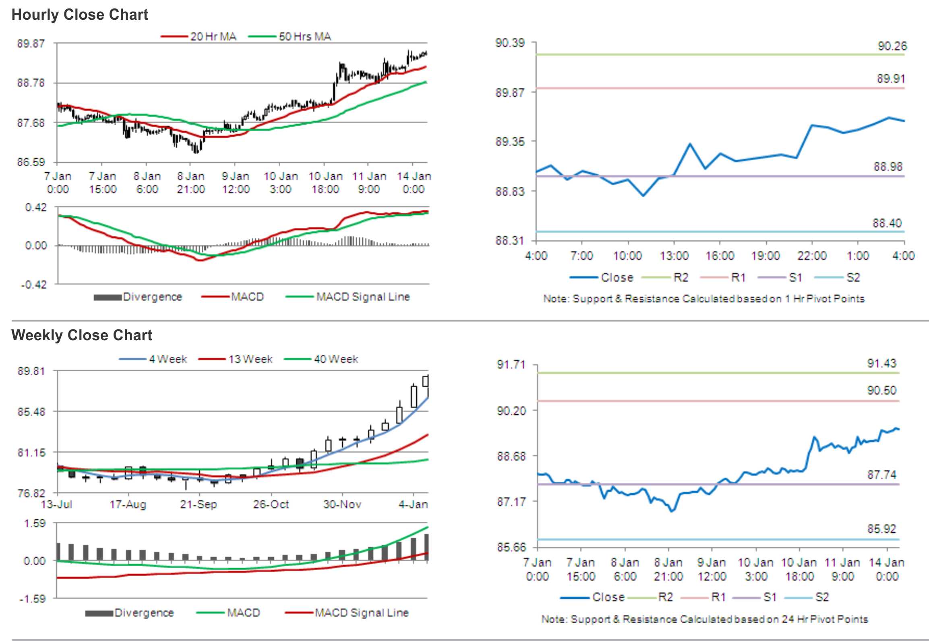This screenshot has width=929, height=641.
Task: Click the green 50 Hrs MA legend line
Action: click(x=262, y=37)
